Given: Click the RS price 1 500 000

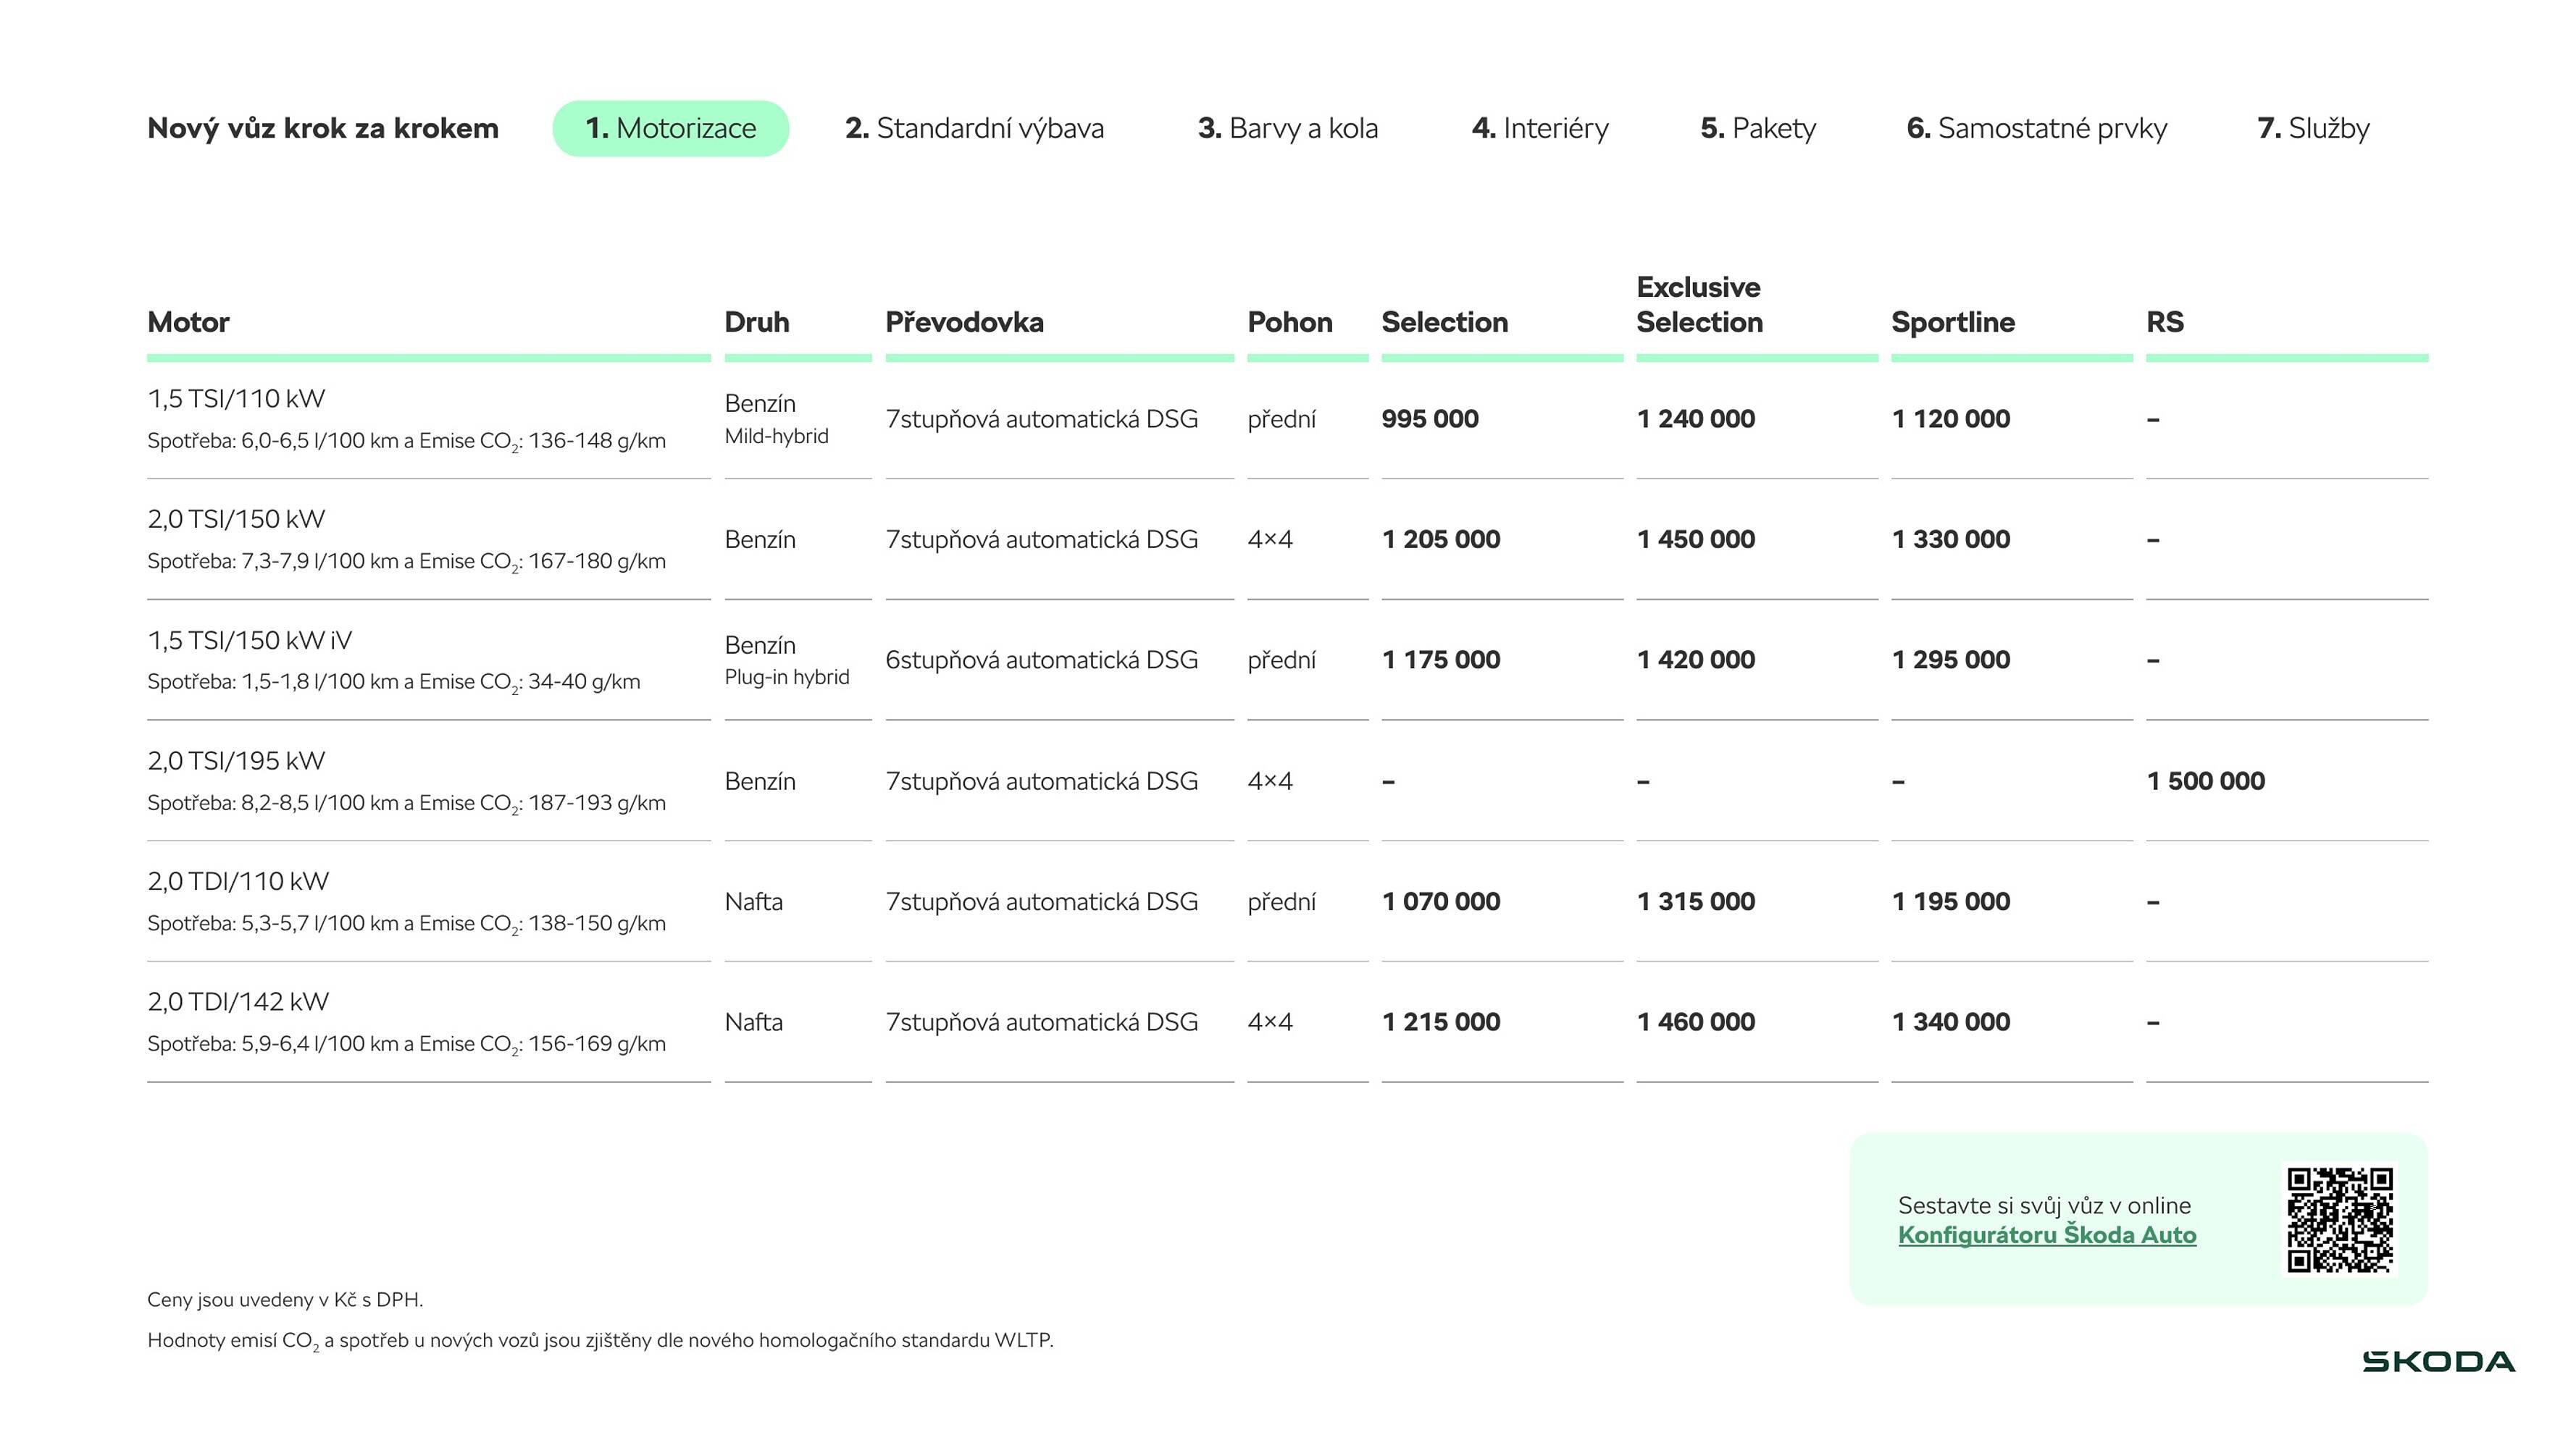Looking at the screenshot, I should (x=2205, y=780).
